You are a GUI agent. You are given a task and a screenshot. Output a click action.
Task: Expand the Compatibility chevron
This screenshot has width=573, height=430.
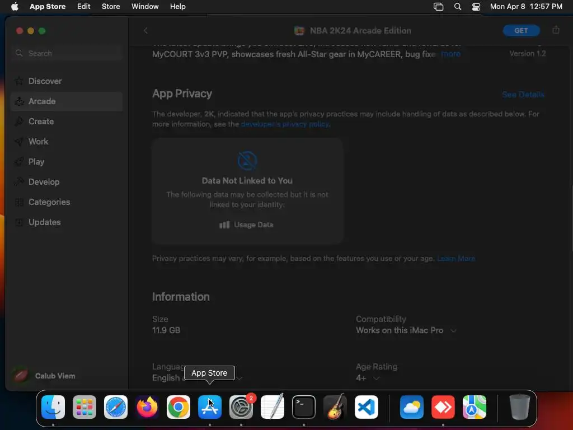coord(453,330)
